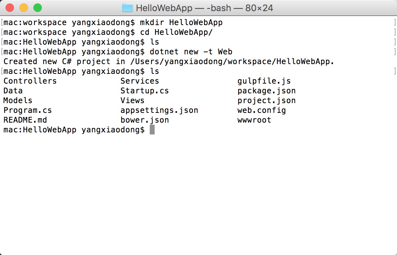The height and width of the screenshot is (255, 397).
Task: Click the wwwroot directory name
Action: [254, 120]
